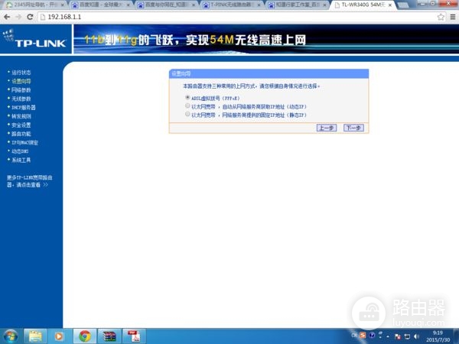459x344 pixels.
Task: Expand 无线参数 menu in sidebar
Action: click(21, 99)
